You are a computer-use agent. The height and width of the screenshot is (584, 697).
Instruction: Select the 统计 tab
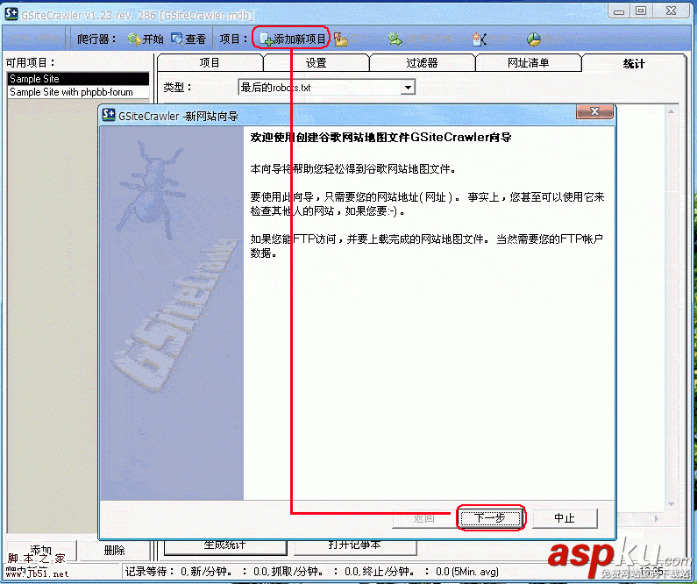click(634, 63)
